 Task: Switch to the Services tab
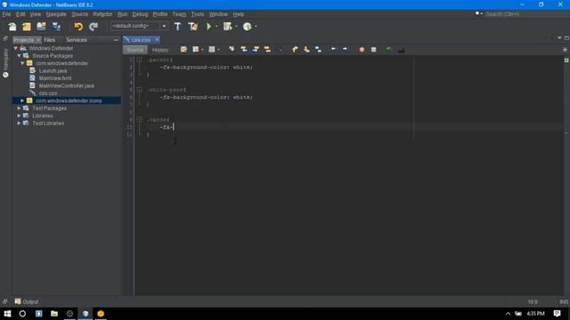pyautogui.click(x=77, y=40)
